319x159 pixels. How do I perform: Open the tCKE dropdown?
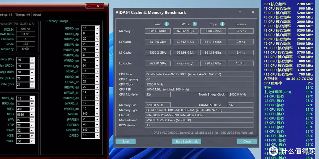32,136
